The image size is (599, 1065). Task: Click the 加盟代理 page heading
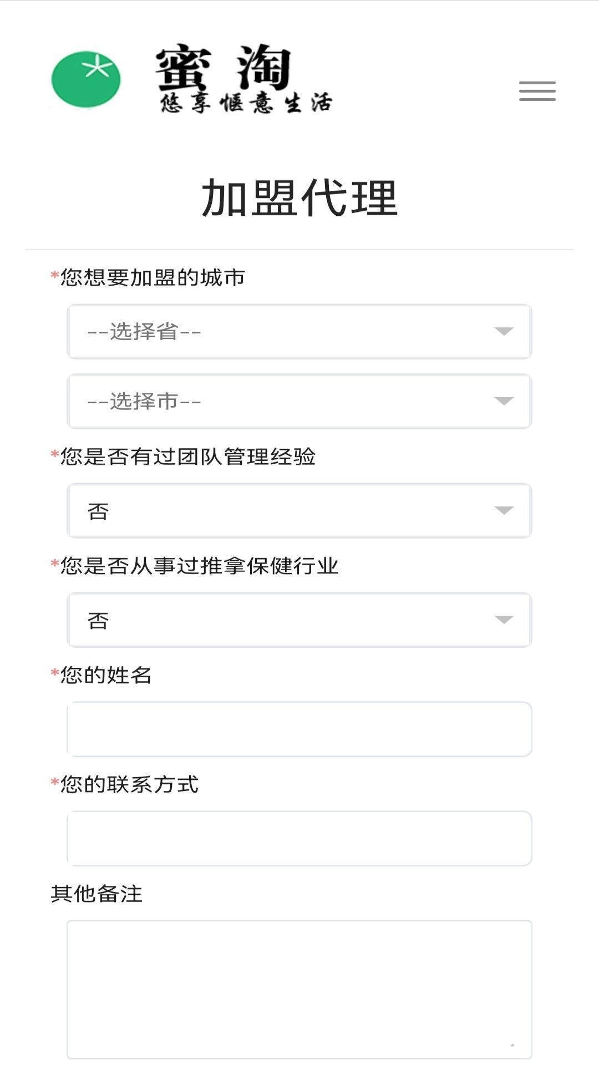299,198
